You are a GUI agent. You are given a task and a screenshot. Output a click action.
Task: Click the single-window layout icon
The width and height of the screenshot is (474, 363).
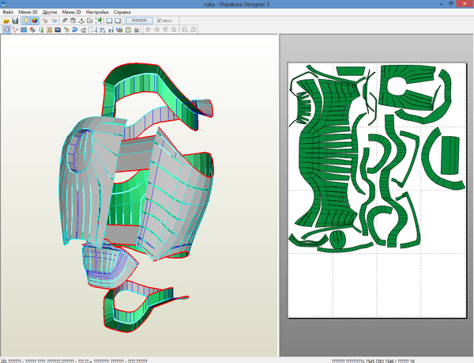[118, 21]
